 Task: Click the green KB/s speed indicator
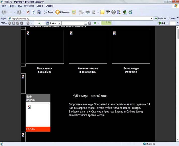pos(106,23)
